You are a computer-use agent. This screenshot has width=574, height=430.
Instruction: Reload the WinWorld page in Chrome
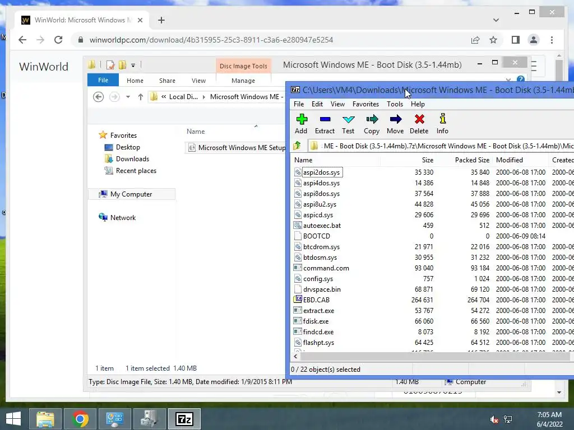pyautogui.click(x=58, y=40)
